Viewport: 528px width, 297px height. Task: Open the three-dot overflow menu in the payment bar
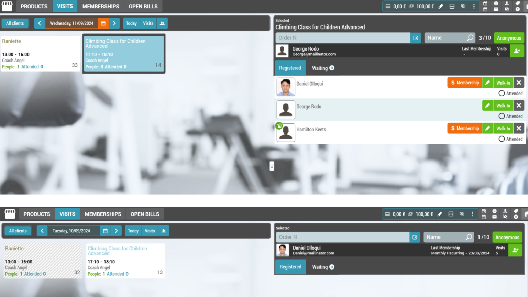[x=474, y=6]
